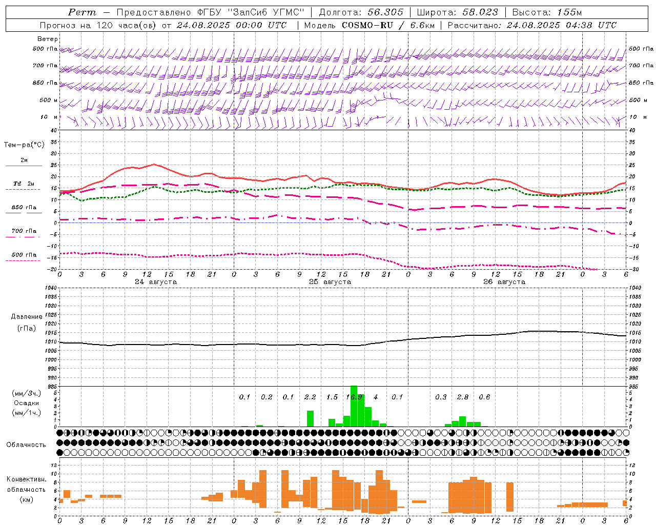The height and width of the screenshot is (525, 656).
Task: Click the 'Perm' station name in header
Action: (x=82, y=12)
